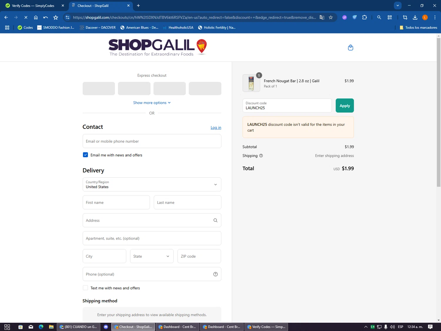Open the browser extensions puzzle icon
Image resolution: width=441 pixels, height=331 pixels.
365,17
